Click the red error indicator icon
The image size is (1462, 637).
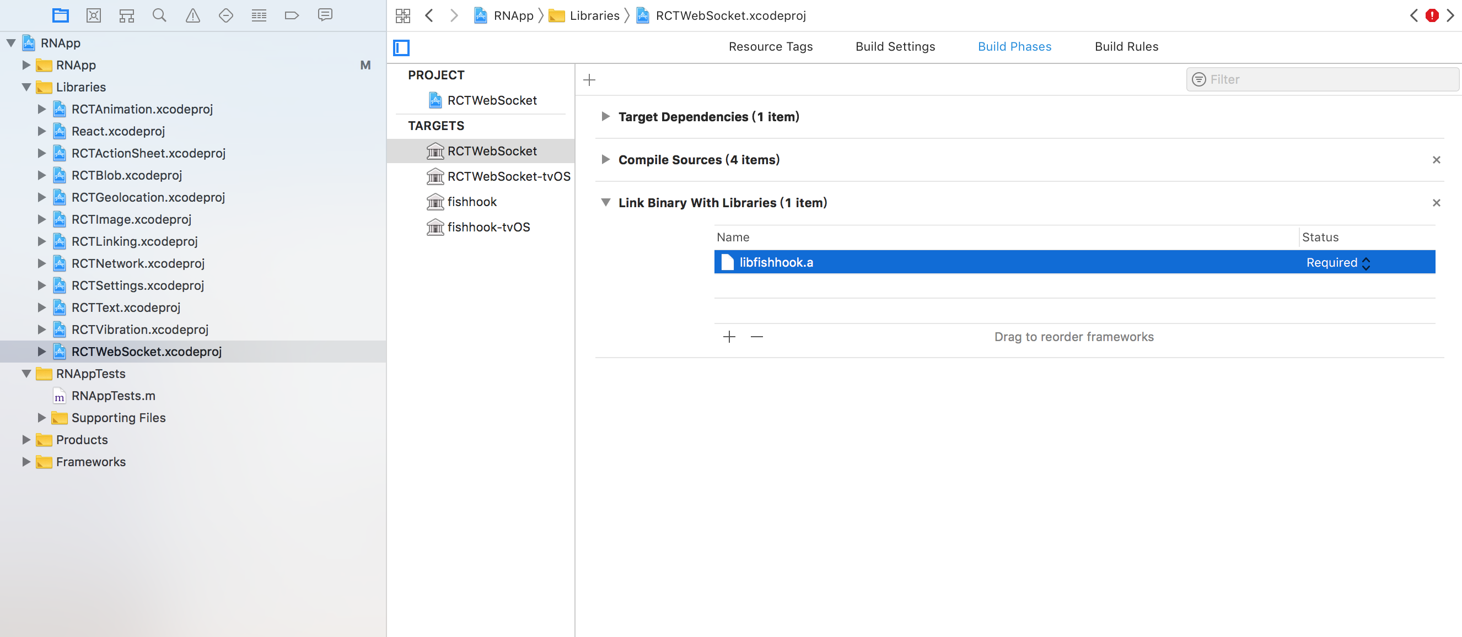pos(1432,15)
